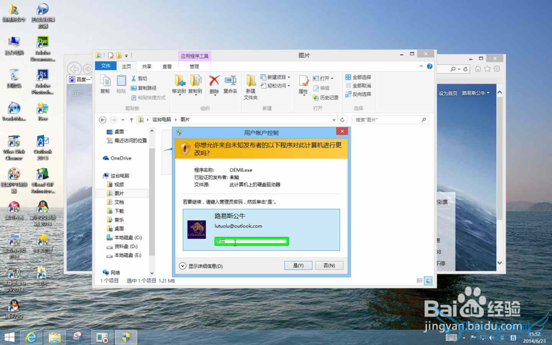Click the administrator password input field
Viewport: 552px width, 345px height.
(x=252, y=241)
